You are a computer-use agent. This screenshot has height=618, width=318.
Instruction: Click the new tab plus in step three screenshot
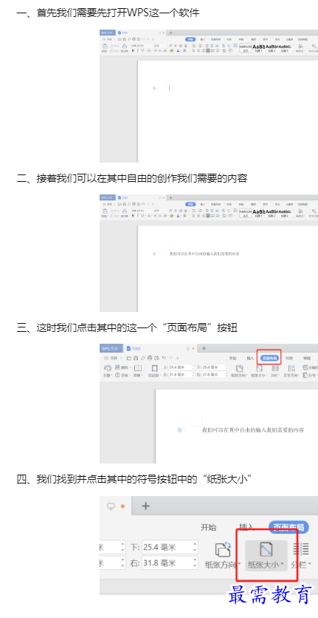(204, 348)
